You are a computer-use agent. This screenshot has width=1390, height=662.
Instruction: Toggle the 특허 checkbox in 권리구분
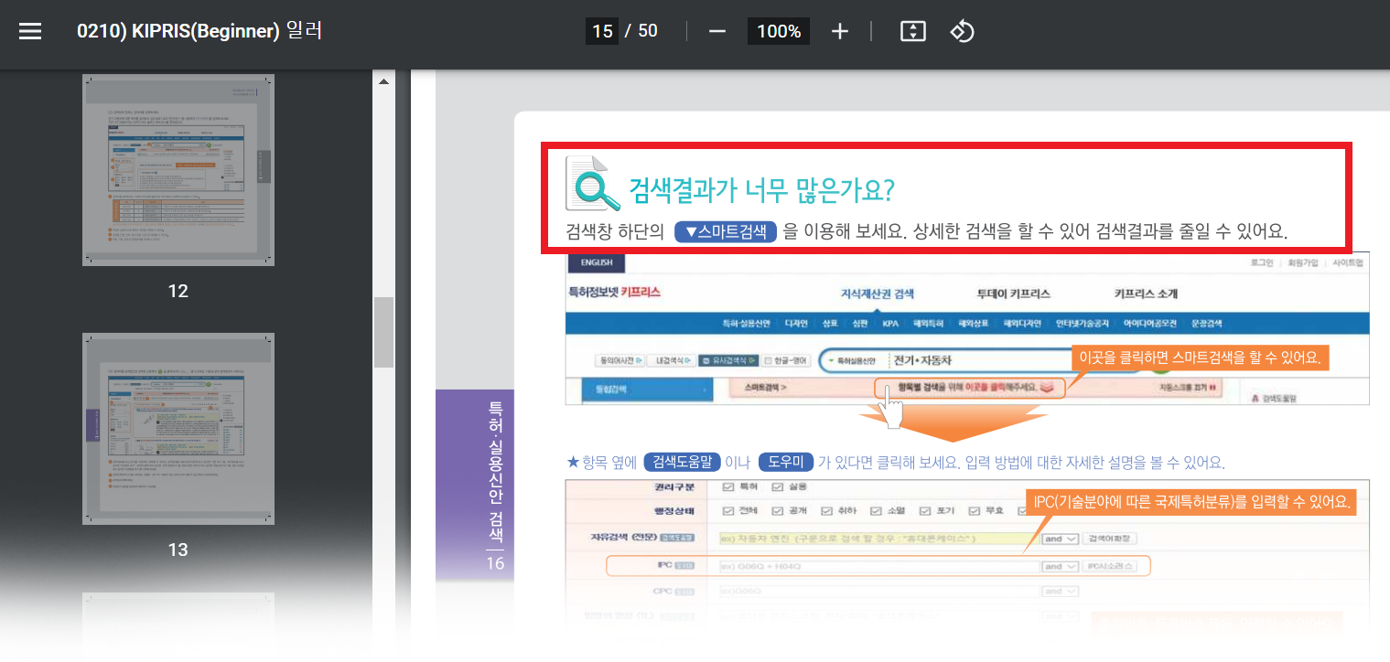[x=727, y=487]
